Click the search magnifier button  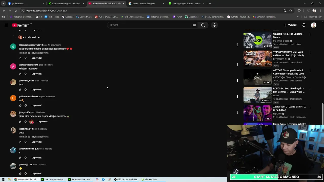point(203,25)
